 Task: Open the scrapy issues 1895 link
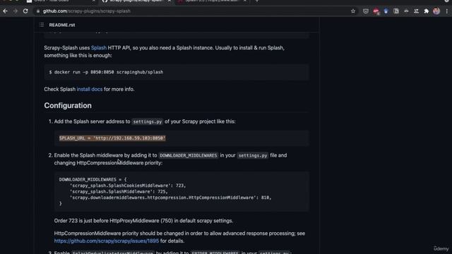107,241
